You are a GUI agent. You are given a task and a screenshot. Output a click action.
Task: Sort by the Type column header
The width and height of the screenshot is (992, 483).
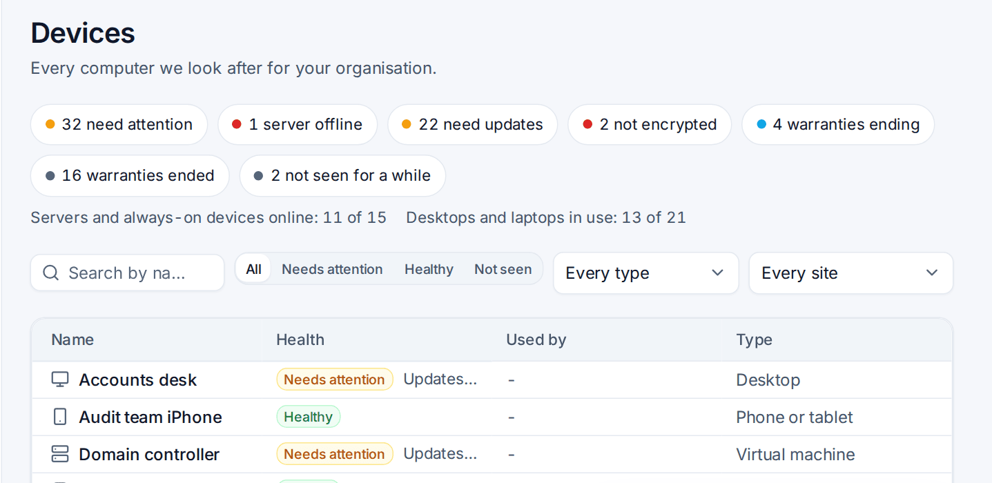pyautogui.click(x=755, y=339)
